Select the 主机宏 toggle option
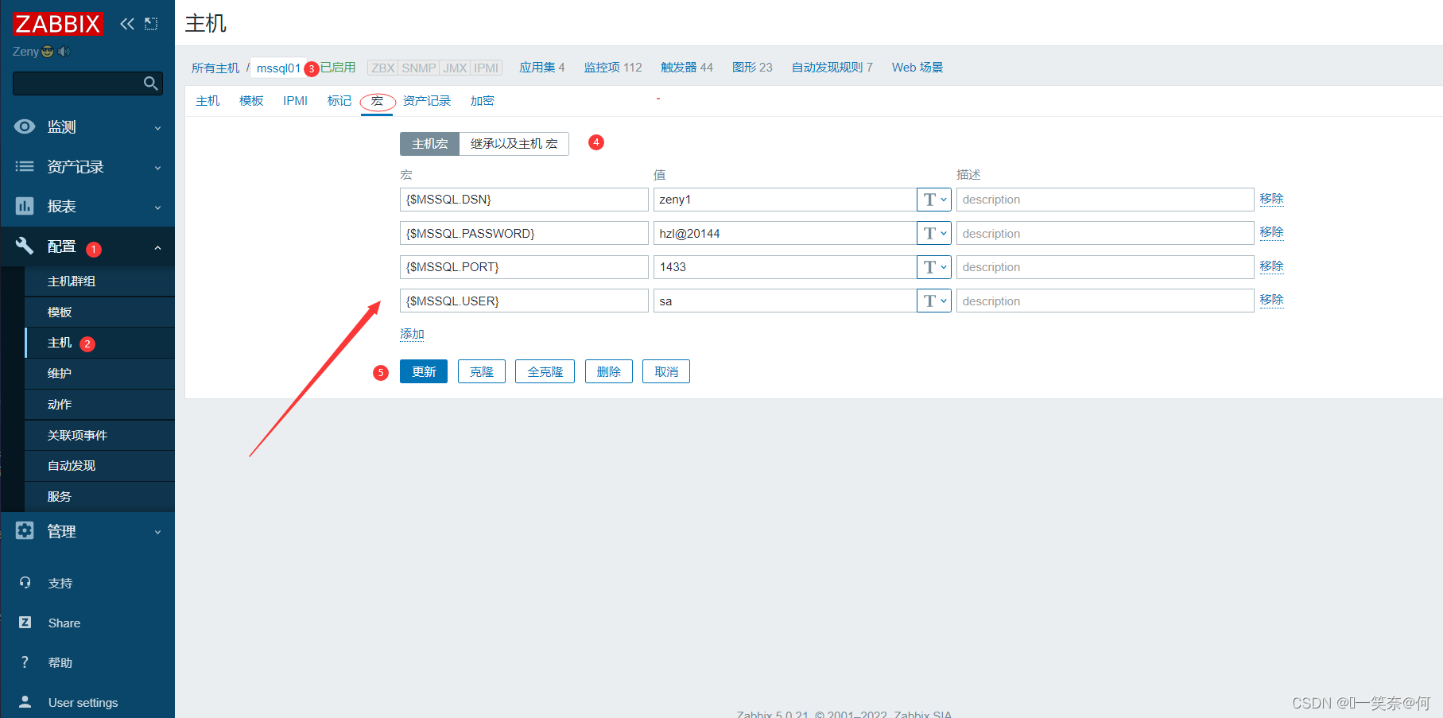This screenshot has width=1443, height=718. 429,144
